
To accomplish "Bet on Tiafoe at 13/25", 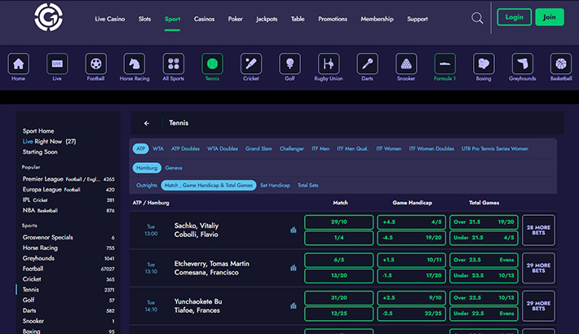I will coord(338,314).
